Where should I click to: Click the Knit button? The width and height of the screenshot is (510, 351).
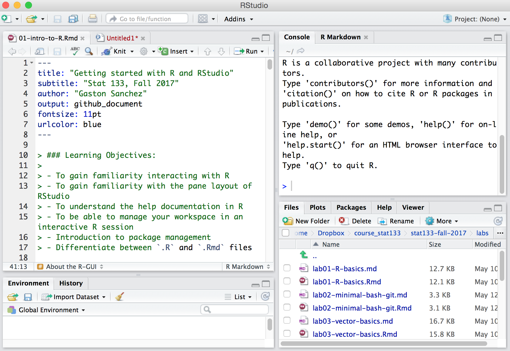pyautogui.click(x=114, y=51)
